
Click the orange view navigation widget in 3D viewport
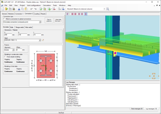tap(154, 76)
